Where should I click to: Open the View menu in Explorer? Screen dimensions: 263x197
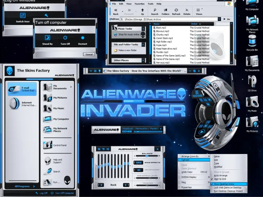129,4
